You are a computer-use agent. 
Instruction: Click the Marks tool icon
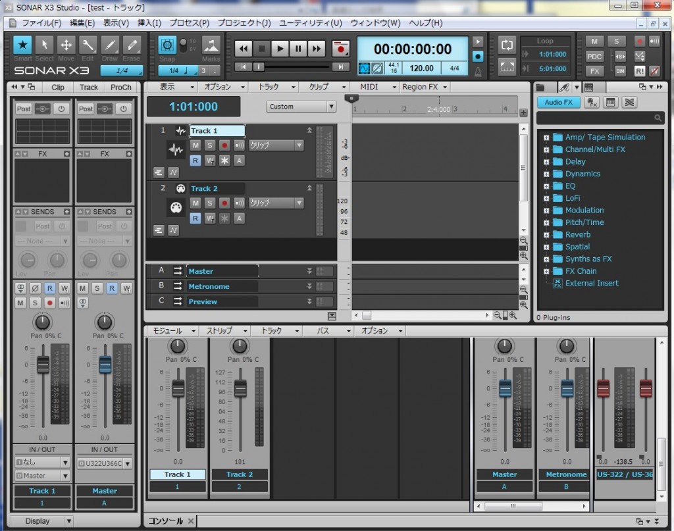[211, 45]
